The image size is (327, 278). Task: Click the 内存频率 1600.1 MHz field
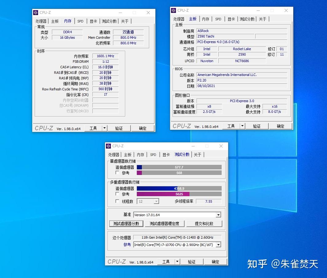(x=106, y=56)
